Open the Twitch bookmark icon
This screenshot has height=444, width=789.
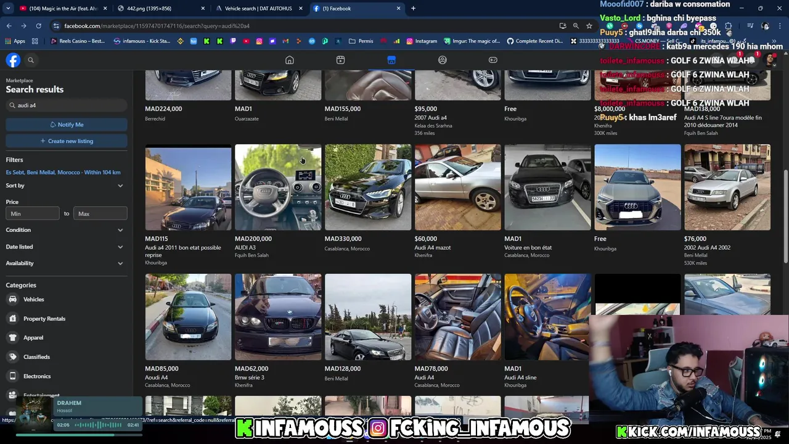233,41
